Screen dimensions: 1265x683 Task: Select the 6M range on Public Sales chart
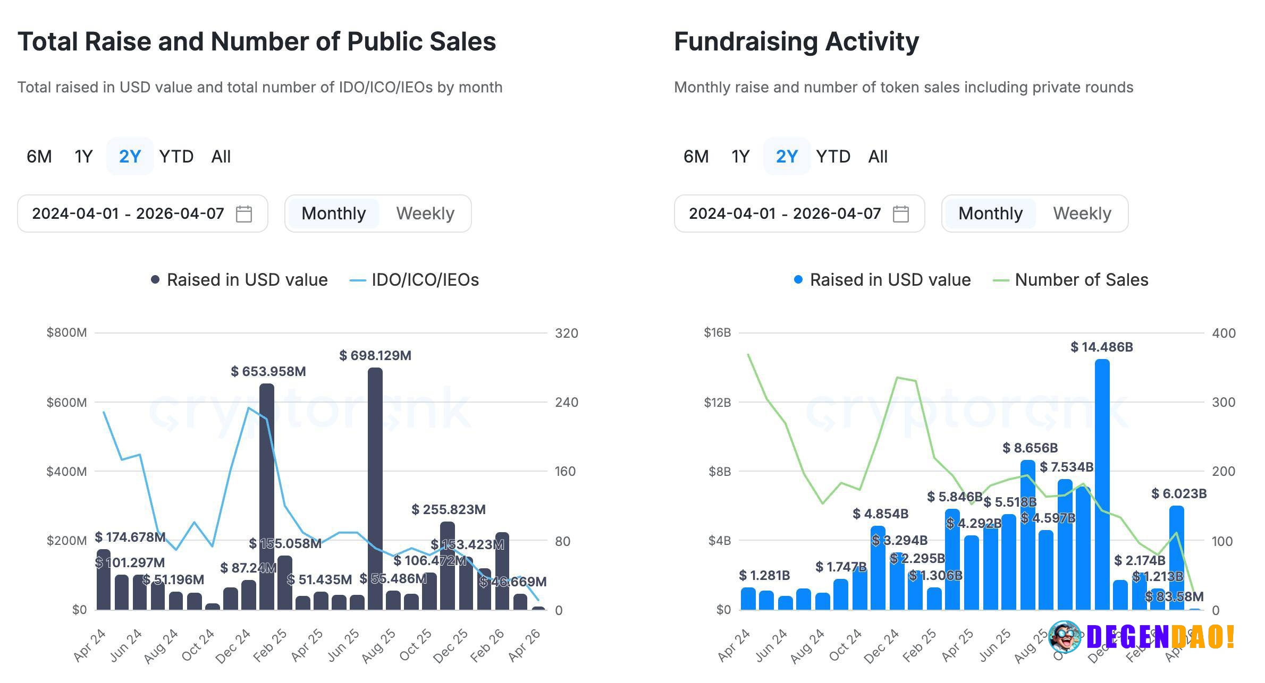(39, 156)
